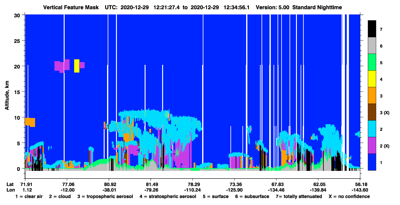The width and height of the screenshot is (400, 205).
Task: Select the "3 = tropospheric aerosol" legend entry
Action: 105,196
